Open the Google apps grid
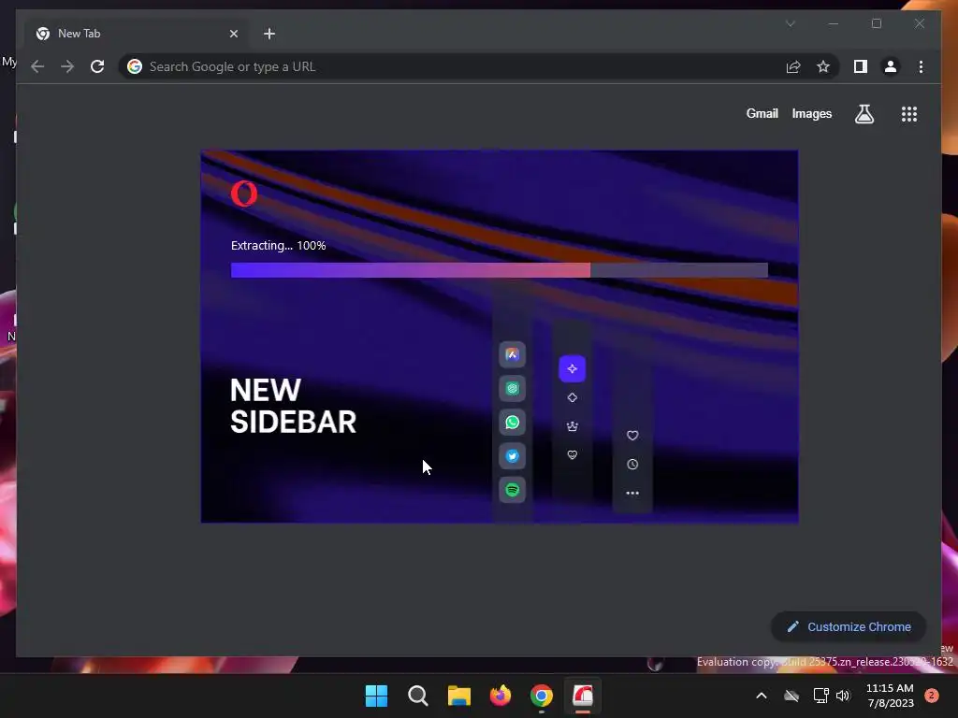This screenshot has width=958, height=718. point(909,114)
